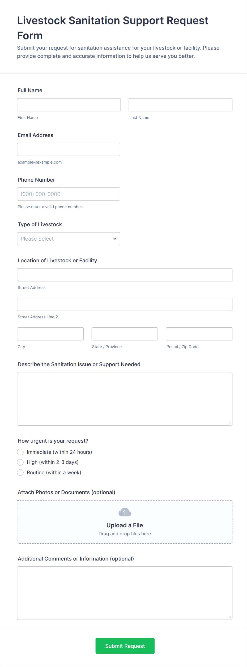Click the Type of Livestock dropdown chevron
Screen dimensions: 247x667
[115, 239]
